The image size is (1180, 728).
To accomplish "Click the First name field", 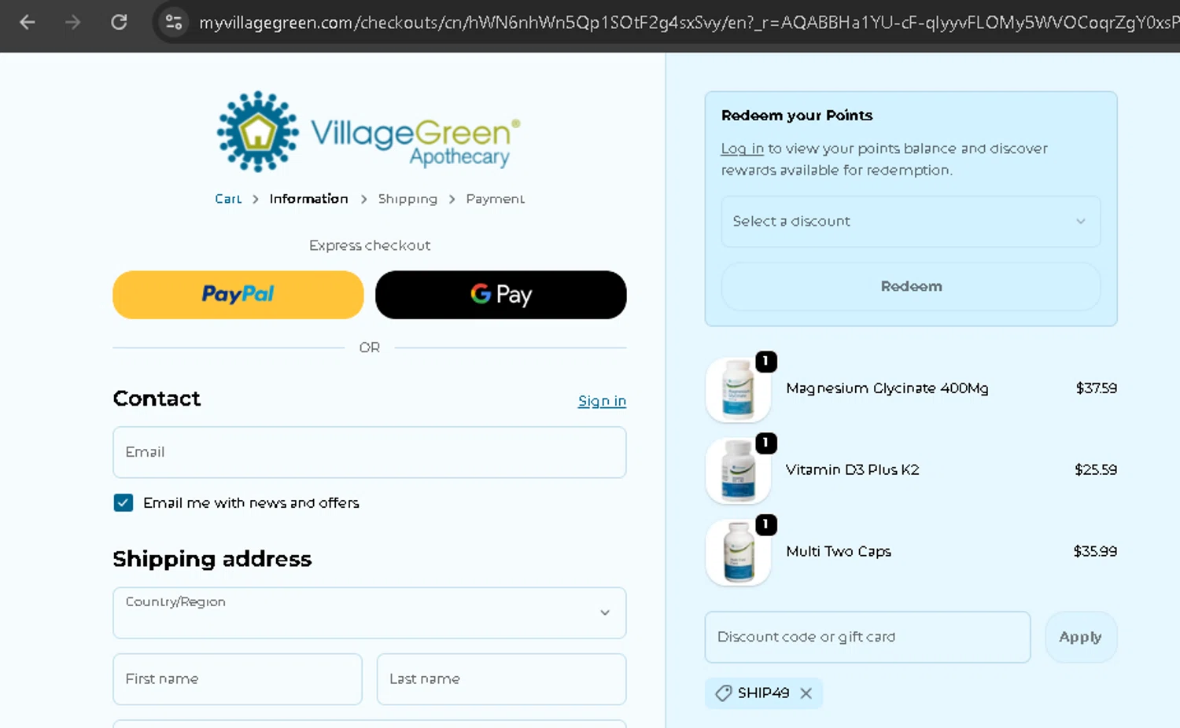I will 238,679.
